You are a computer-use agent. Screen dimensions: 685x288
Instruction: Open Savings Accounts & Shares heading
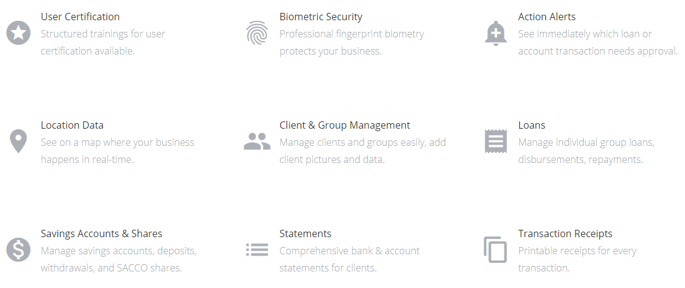(102, 233)
